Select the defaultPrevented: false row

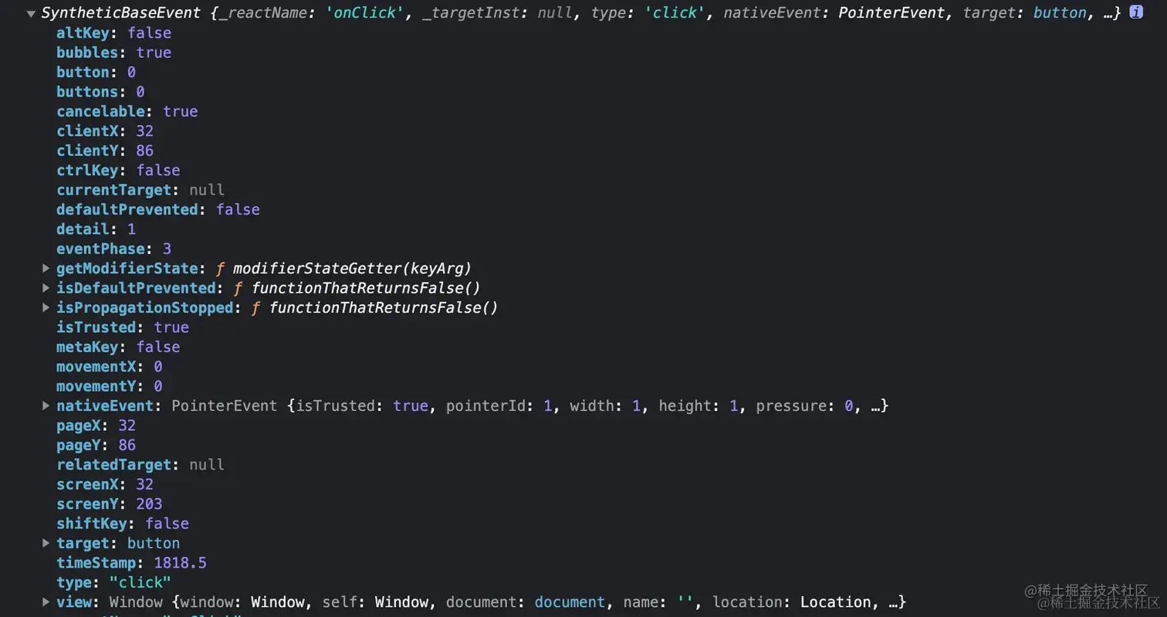coord(158,209)
